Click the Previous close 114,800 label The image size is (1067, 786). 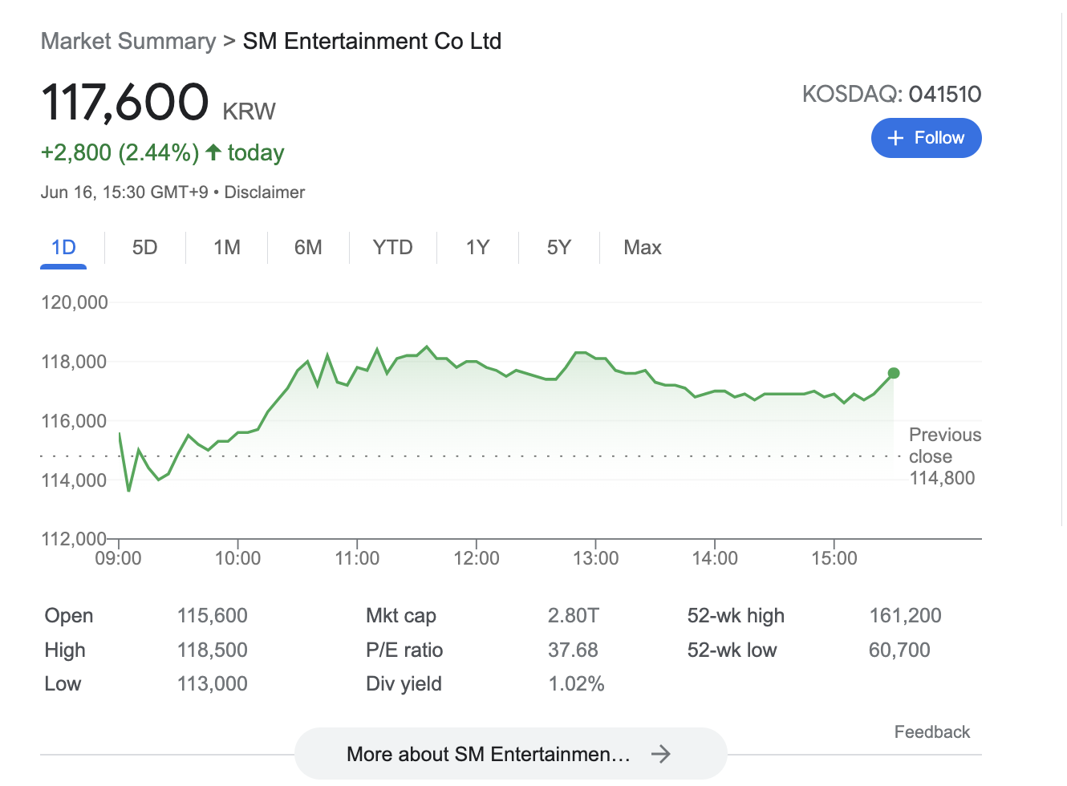(945, 456)
